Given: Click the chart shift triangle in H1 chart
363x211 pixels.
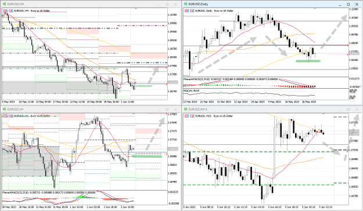Looking at the screenshot, I should (134, 114).
